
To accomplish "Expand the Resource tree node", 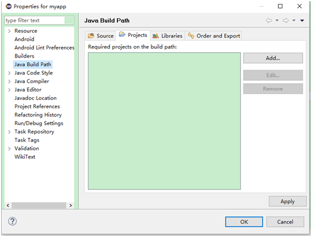I will pyautogui.click(x=9, y=31).
